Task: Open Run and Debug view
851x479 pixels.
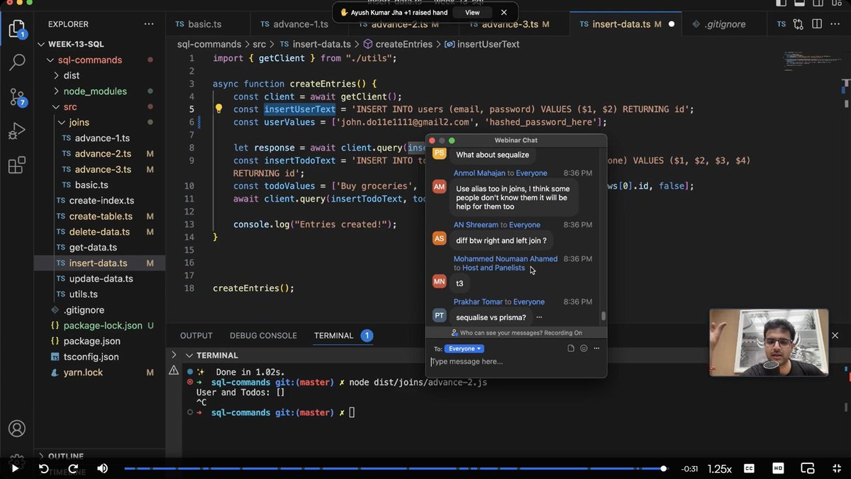Action: click(x=16, y=131)
